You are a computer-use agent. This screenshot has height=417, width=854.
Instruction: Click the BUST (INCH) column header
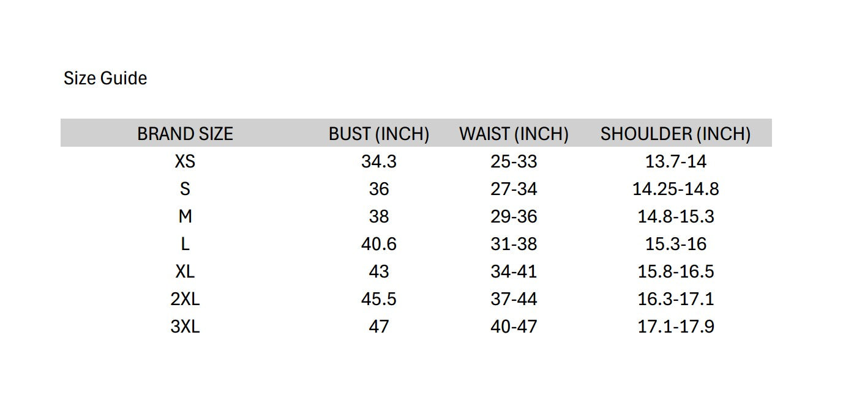coord(379,134)
